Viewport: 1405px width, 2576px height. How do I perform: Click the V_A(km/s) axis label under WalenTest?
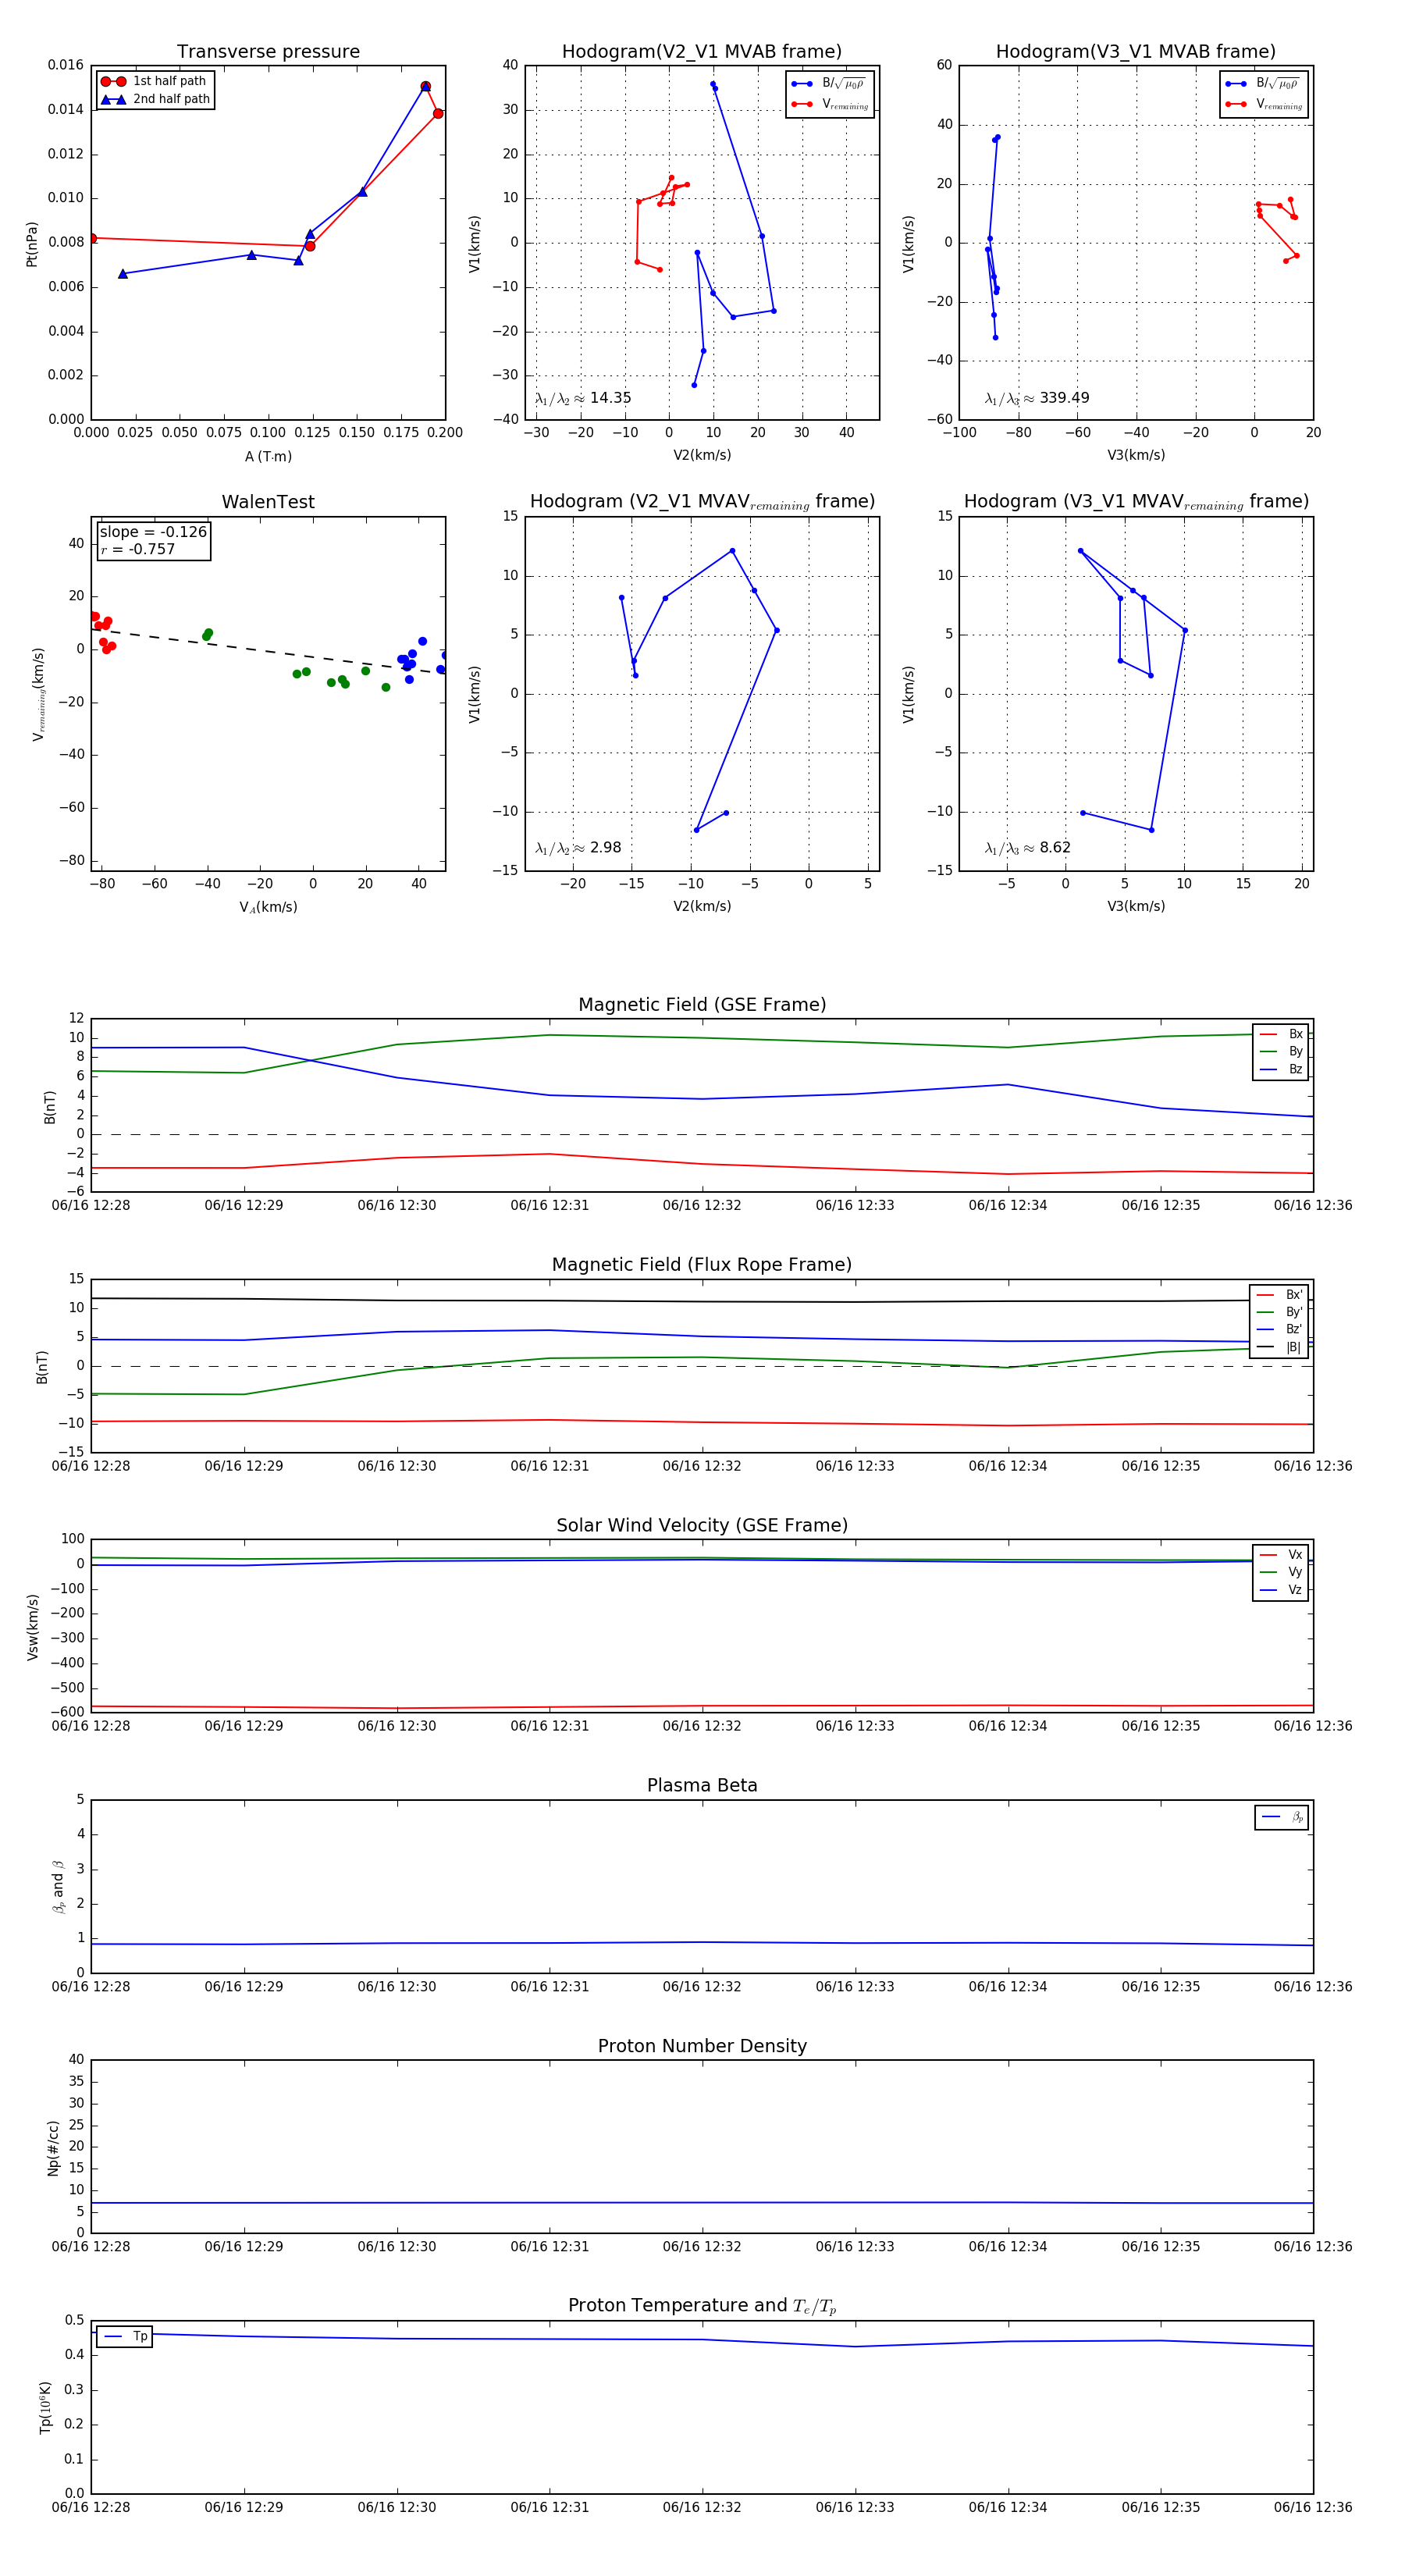pos(268,907)
